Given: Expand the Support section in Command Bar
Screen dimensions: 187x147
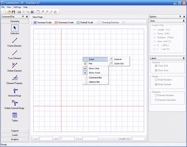Looking at the screenshot, I should (15, 131).
